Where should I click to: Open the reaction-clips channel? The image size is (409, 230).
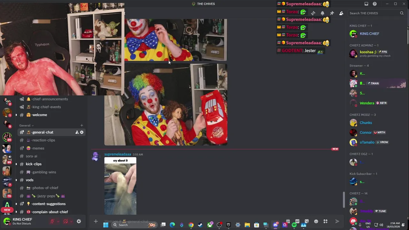pos(51,140)
